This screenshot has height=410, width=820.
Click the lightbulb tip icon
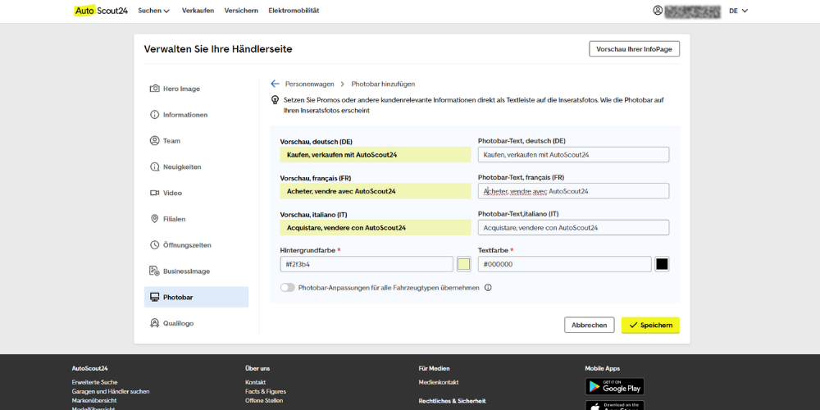275,99
